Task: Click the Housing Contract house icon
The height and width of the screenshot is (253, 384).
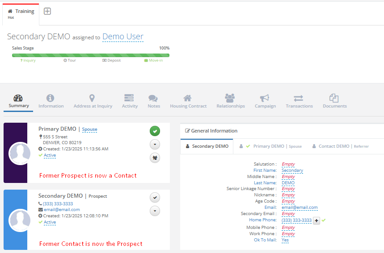Action: pyautogui.click(x=188, y=98)
